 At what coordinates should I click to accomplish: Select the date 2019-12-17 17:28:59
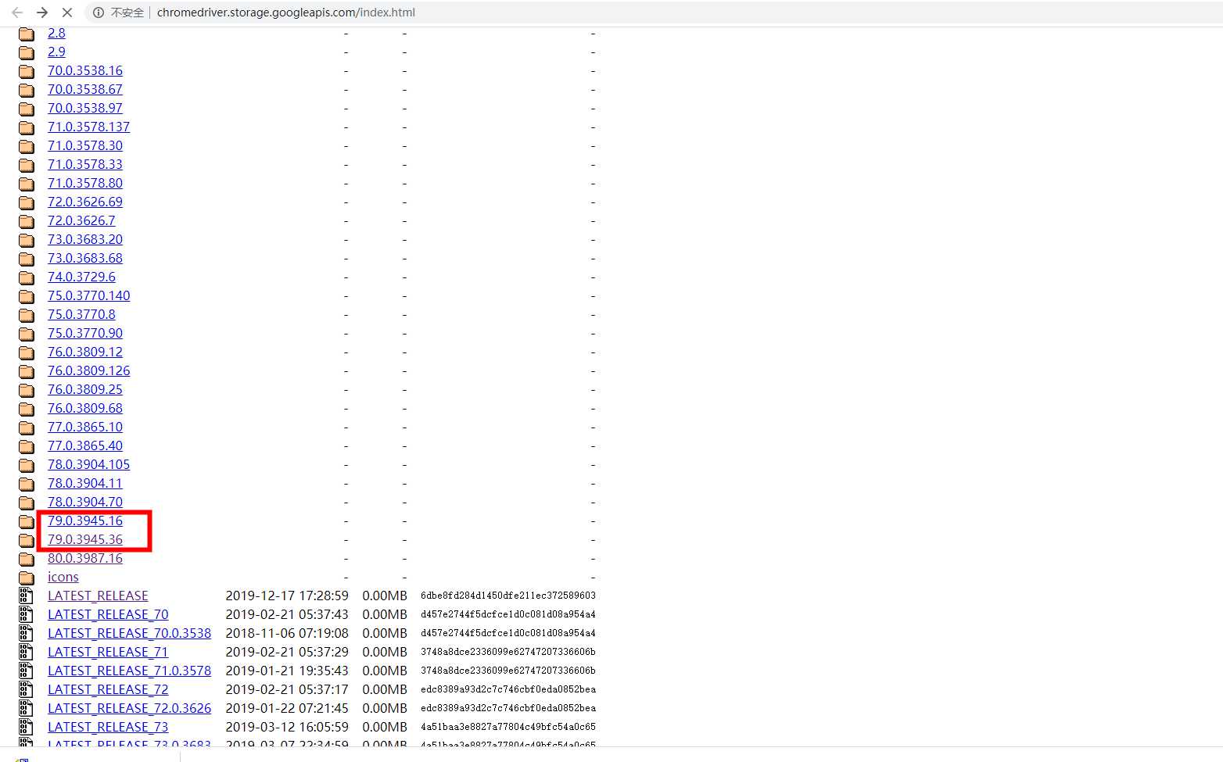click(x=287, y=596)
